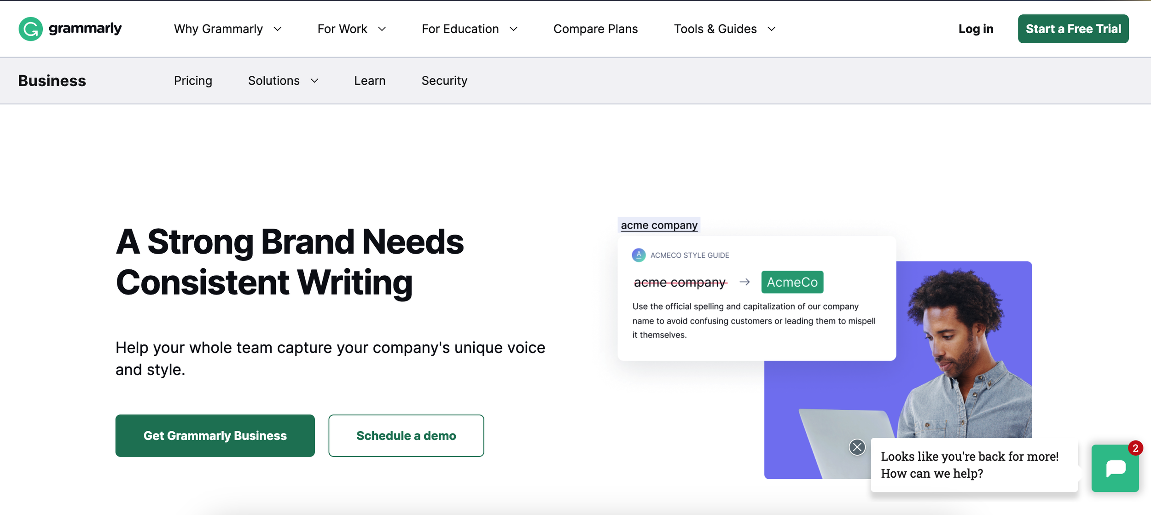Expand the Solutions submenu chevron

pos(314,81)
